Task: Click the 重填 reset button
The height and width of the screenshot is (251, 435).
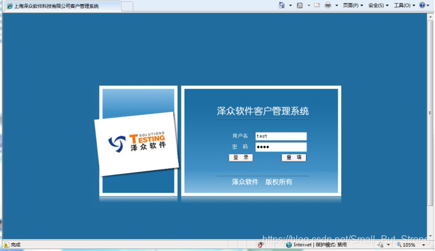Action: [294, 157]
